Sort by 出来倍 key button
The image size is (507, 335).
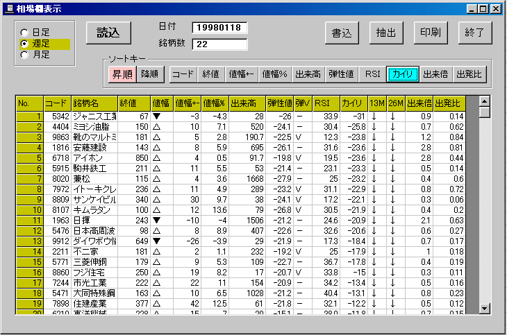(x=436, y=74)
